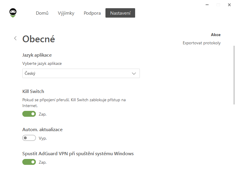The width and height of the screenshot is (235, 176).
Task: Open the Český language dropdown
Action: tap(81, 73)
